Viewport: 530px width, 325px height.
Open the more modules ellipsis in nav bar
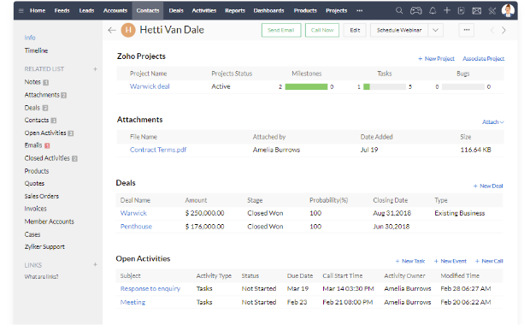pos(359,11)
